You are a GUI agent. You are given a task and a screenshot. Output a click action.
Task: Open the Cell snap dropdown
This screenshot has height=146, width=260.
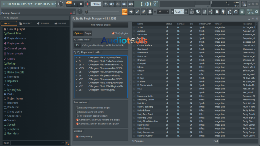tap(163, 12)
